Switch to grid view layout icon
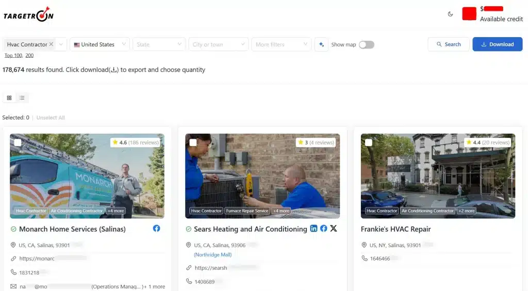 [x=9, y=98]
